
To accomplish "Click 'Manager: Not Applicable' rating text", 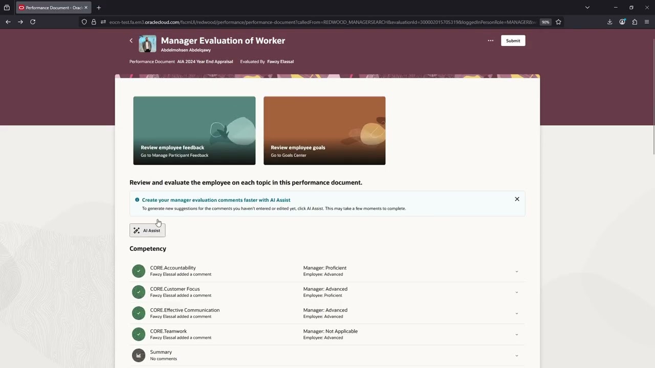I will [331, 331].
